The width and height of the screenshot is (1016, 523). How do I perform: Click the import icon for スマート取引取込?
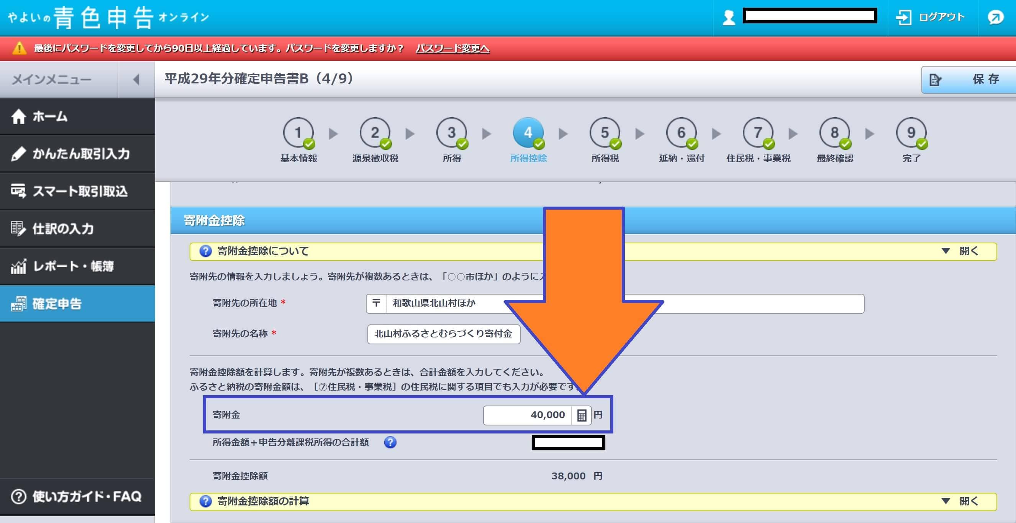[x=18, y=191]
